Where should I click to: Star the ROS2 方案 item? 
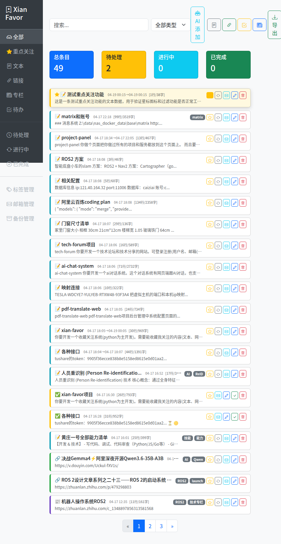pyautogui.click(x=210, y=160)
